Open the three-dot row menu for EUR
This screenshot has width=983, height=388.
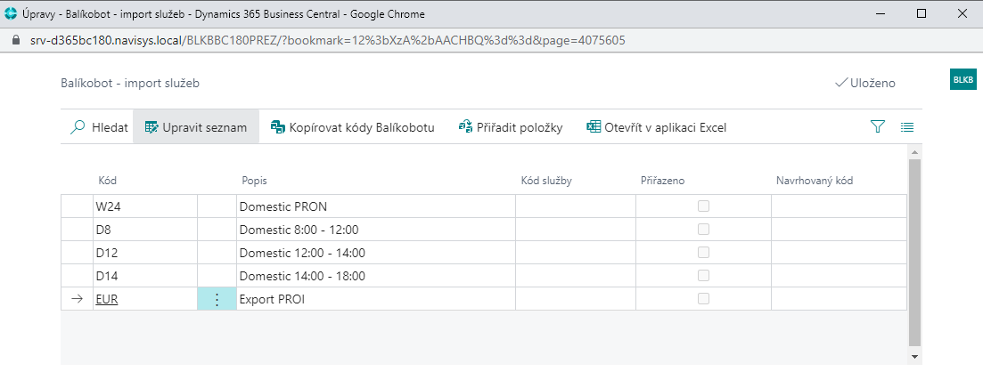[216, 300]
